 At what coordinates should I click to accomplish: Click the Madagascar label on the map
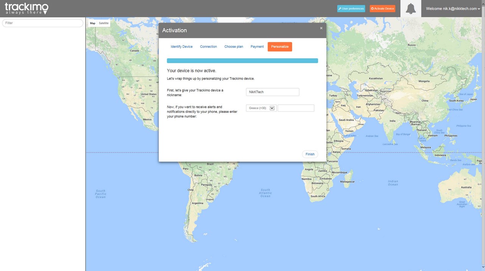tap(347, 182)
